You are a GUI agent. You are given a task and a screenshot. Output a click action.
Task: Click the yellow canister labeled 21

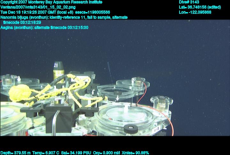[x=59, y=70]
